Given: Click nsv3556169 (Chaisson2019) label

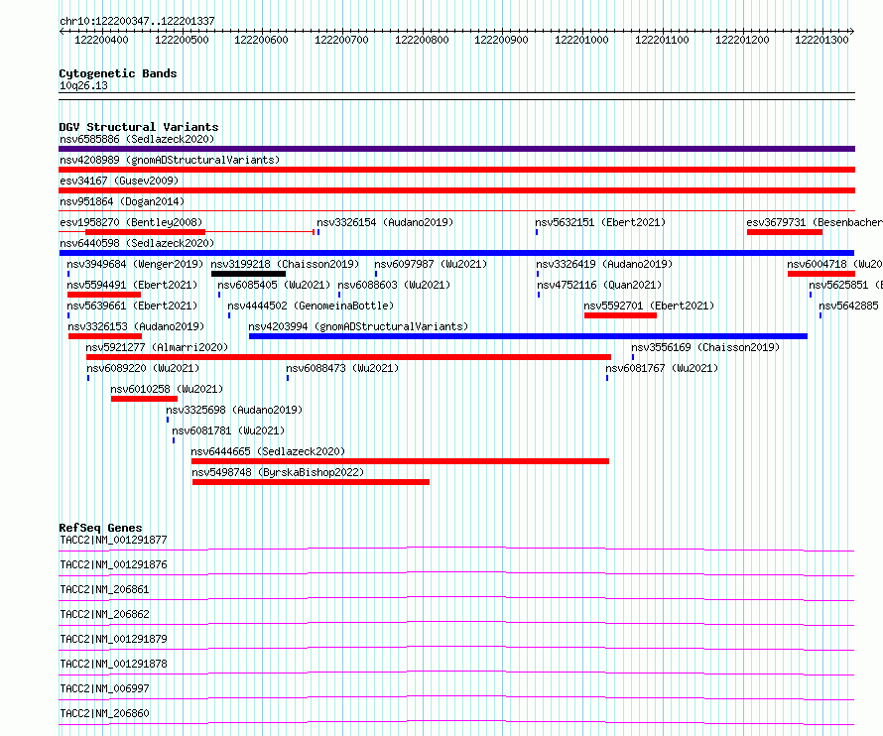Looking at the screenshot, I should tap(705, 347).
